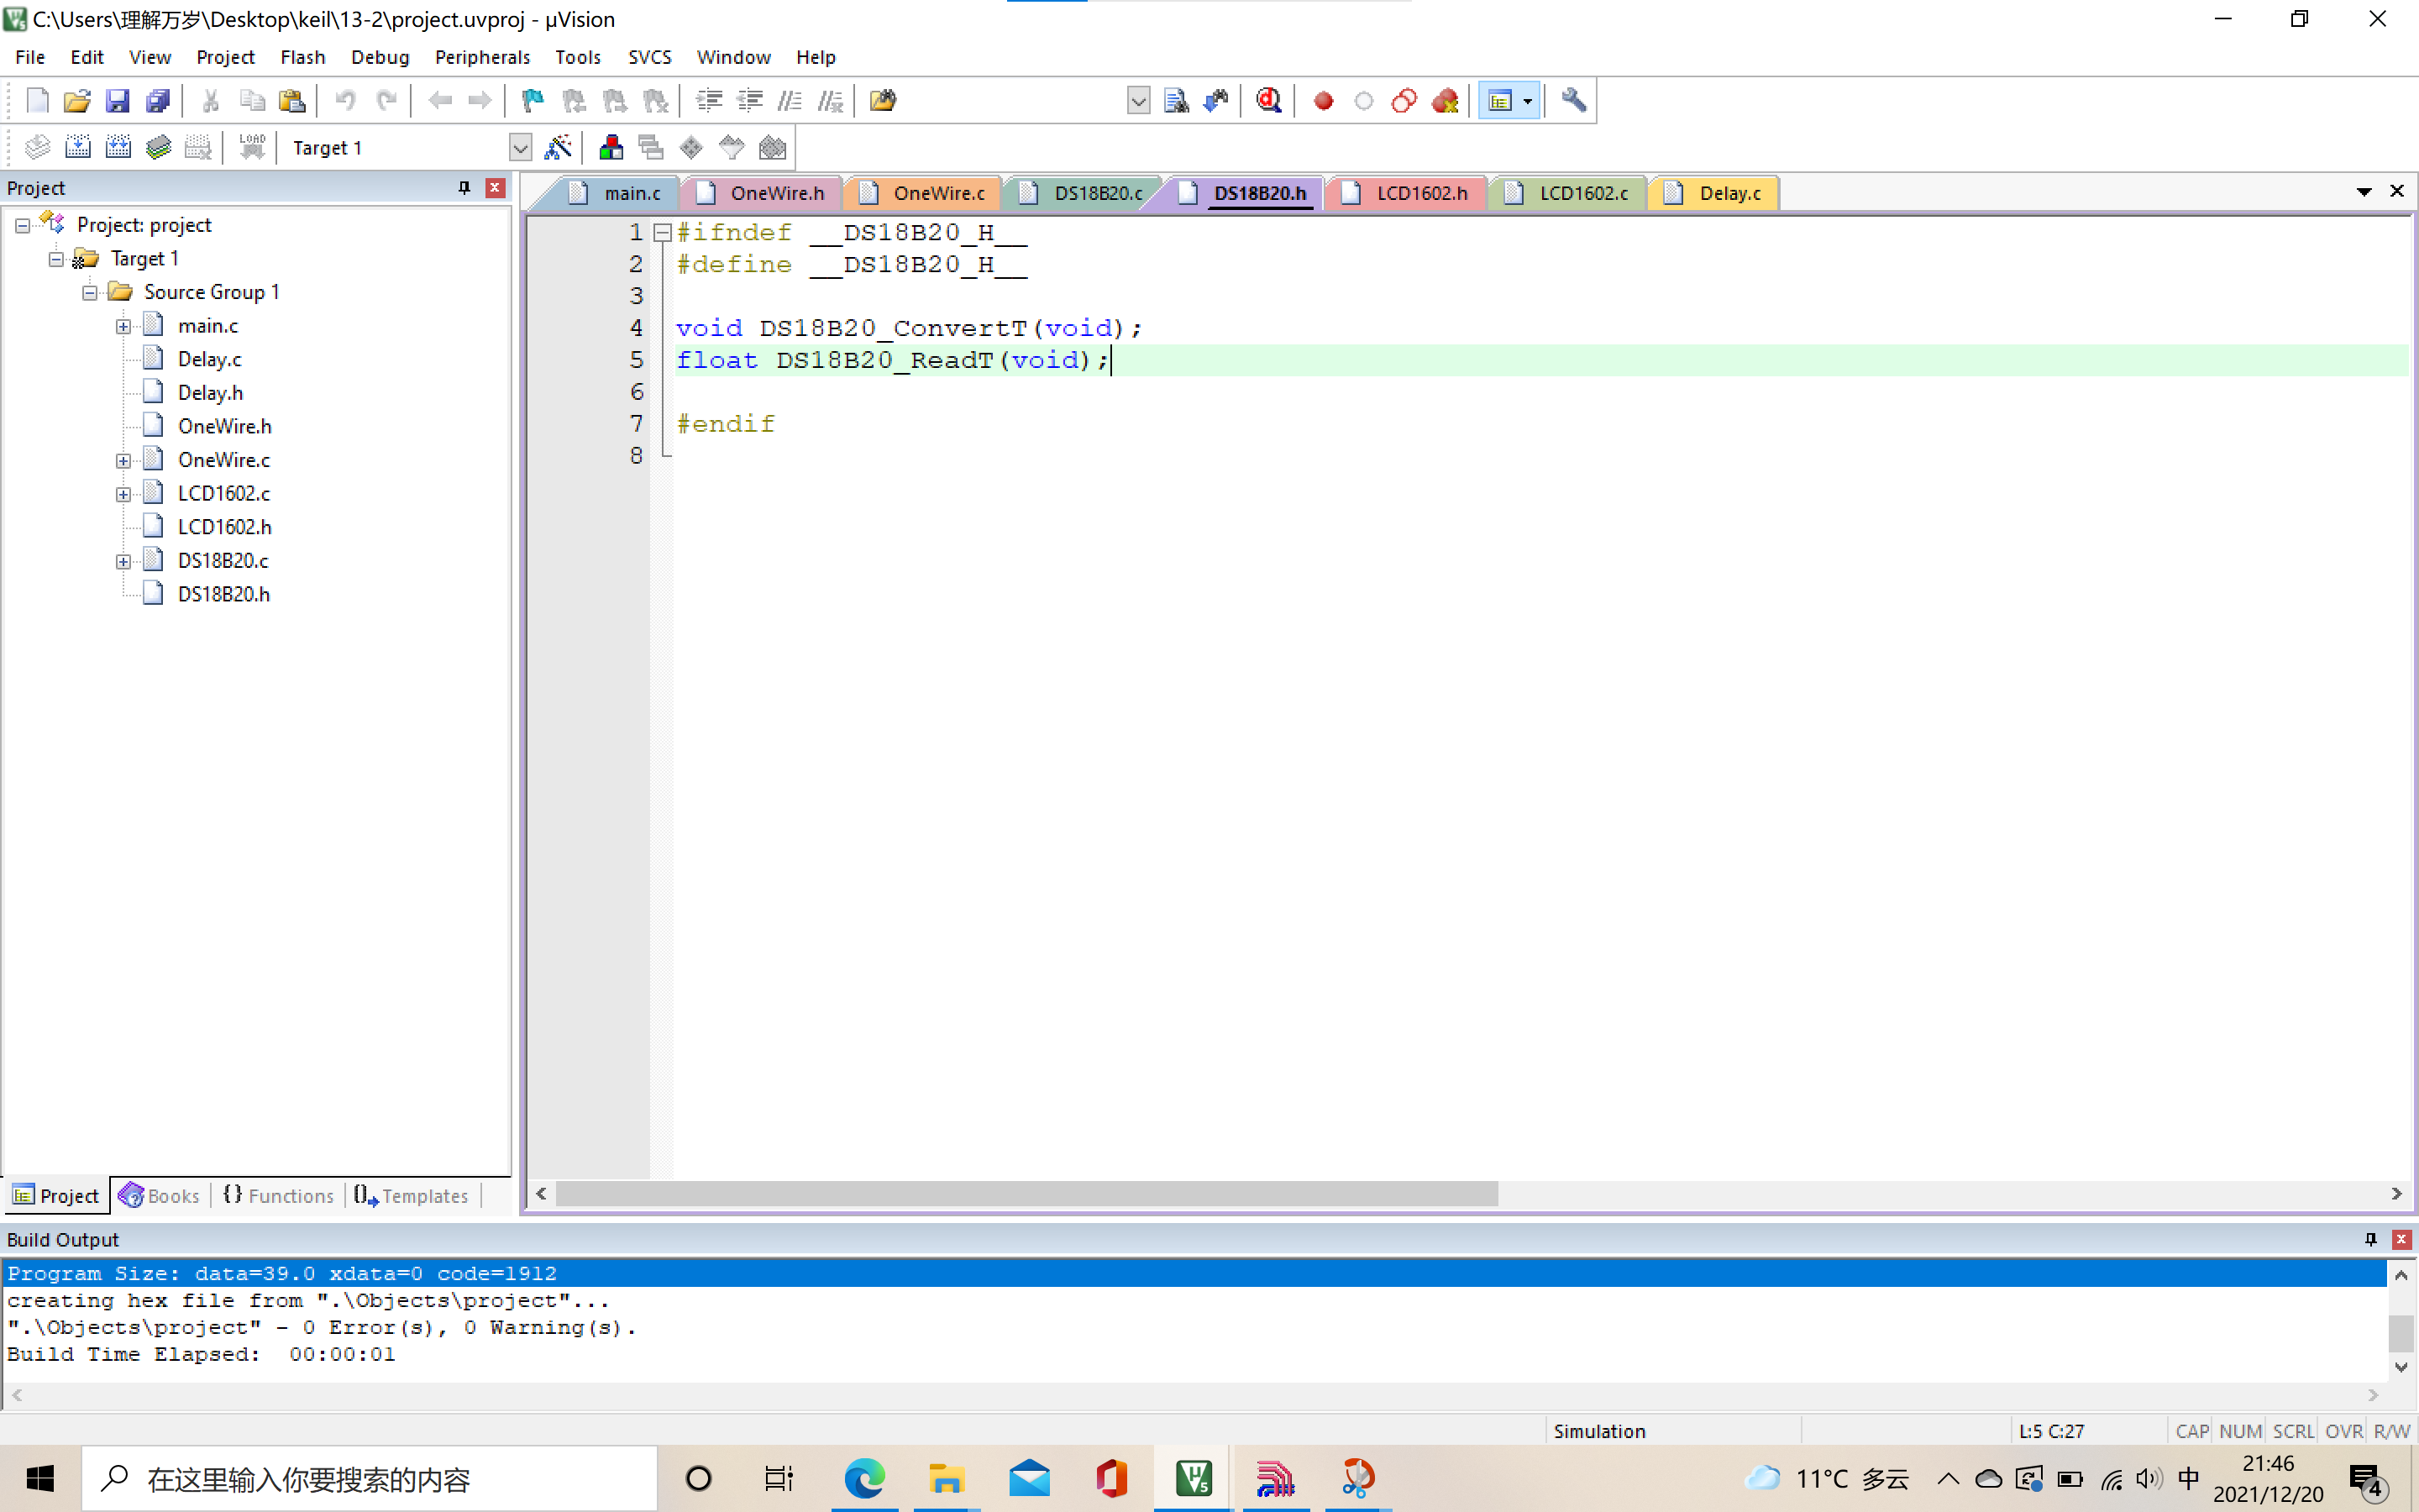Click the Build Output vertical scrollbar thumb

point(2401,1333)
